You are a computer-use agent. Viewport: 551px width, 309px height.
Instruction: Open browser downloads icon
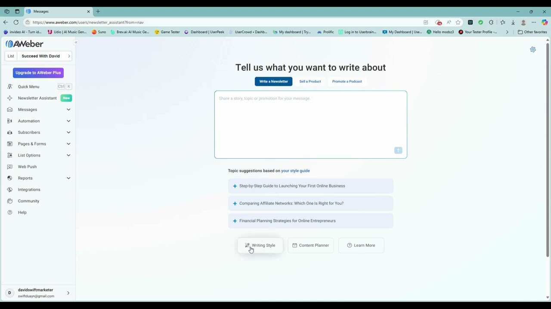coord(513,22)
